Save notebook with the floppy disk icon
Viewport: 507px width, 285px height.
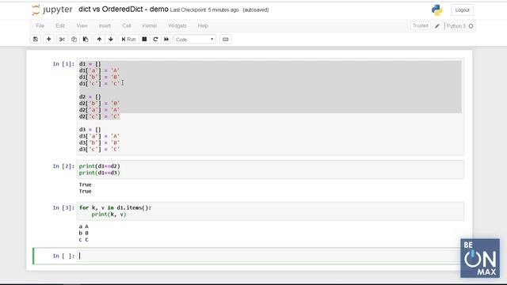click(x=36, y=39)
